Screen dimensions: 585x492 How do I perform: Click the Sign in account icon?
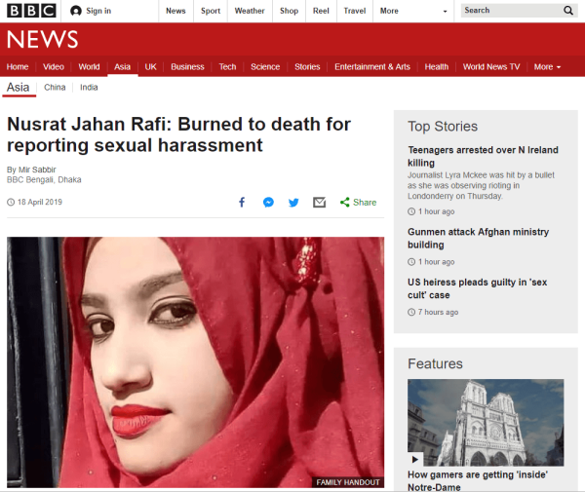(76, 11)
